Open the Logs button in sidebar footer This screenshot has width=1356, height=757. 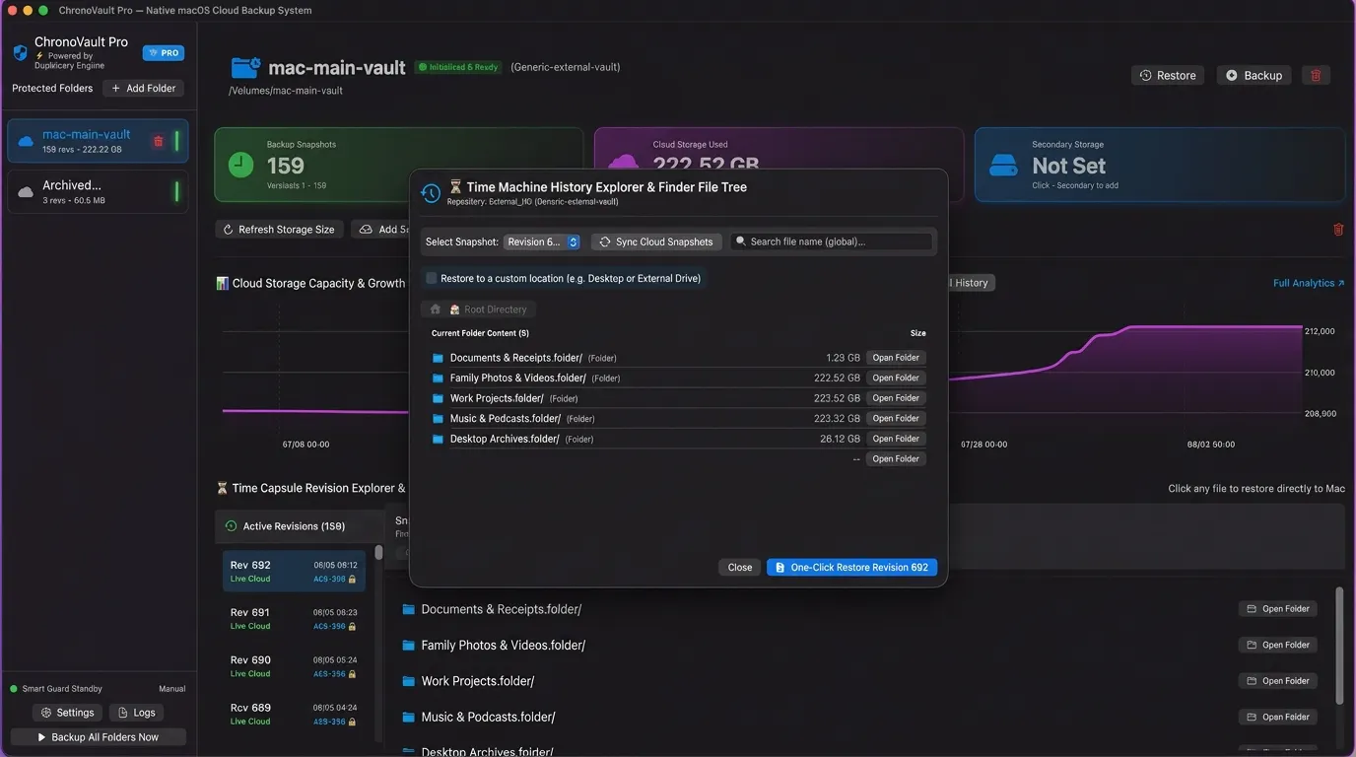[x=136, y=713]
